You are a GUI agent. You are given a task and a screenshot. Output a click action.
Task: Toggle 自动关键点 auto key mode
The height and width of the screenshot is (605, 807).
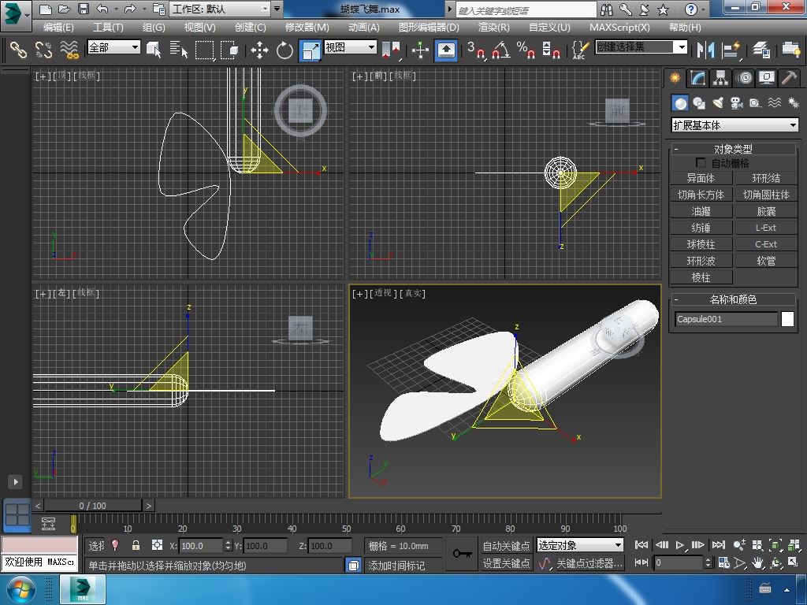point(506,545)
